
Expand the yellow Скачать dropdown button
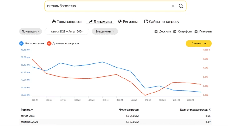[x=199, y=43]
